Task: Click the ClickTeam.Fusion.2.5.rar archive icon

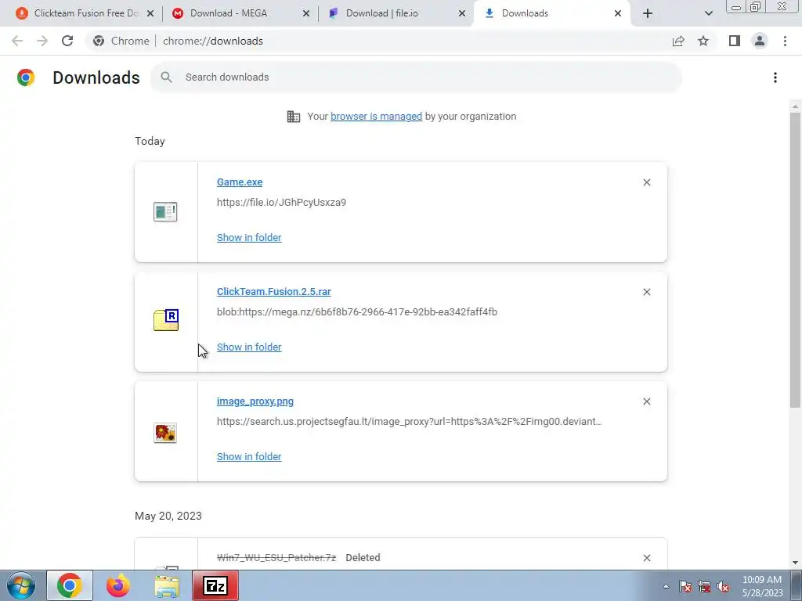Action: pos(166,320)
